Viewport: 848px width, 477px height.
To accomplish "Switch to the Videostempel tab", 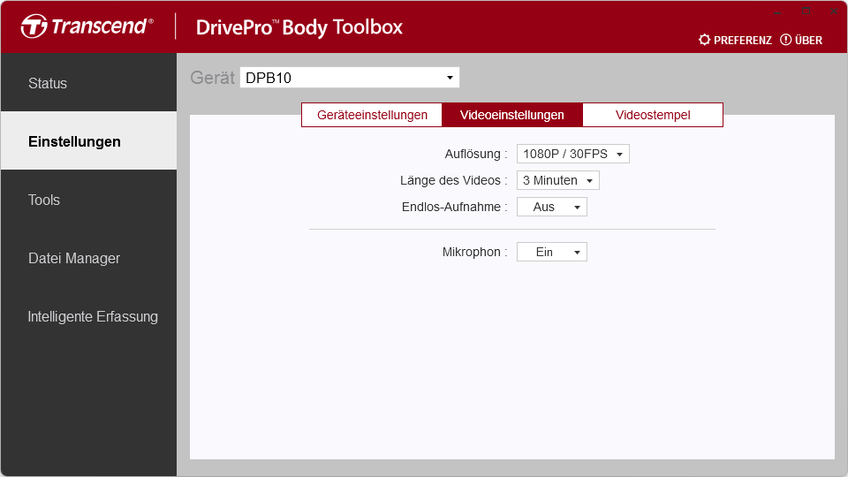I will [653, 115].
